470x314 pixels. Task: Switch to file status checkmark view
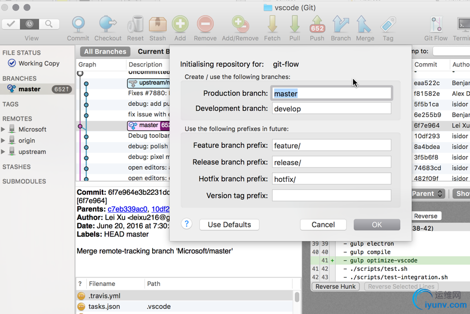click(x=11, y=24)
